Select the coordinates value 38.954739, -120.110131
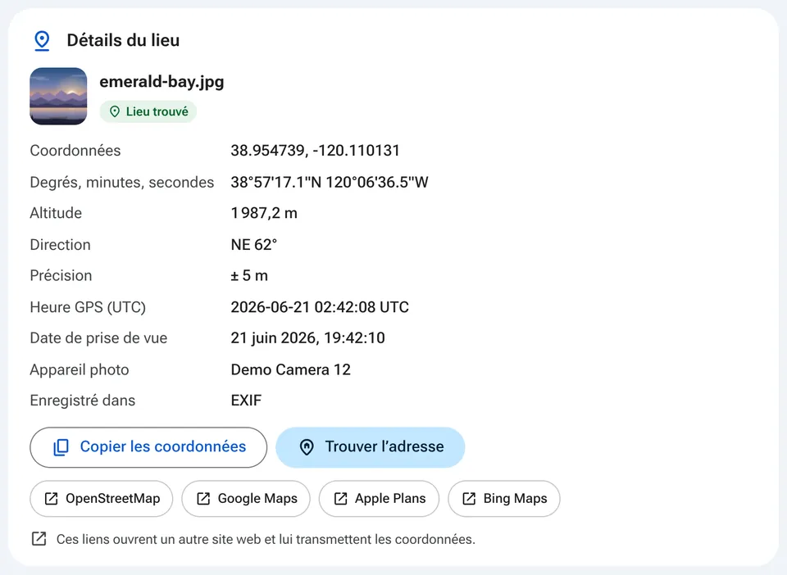 tap(315, 151)
